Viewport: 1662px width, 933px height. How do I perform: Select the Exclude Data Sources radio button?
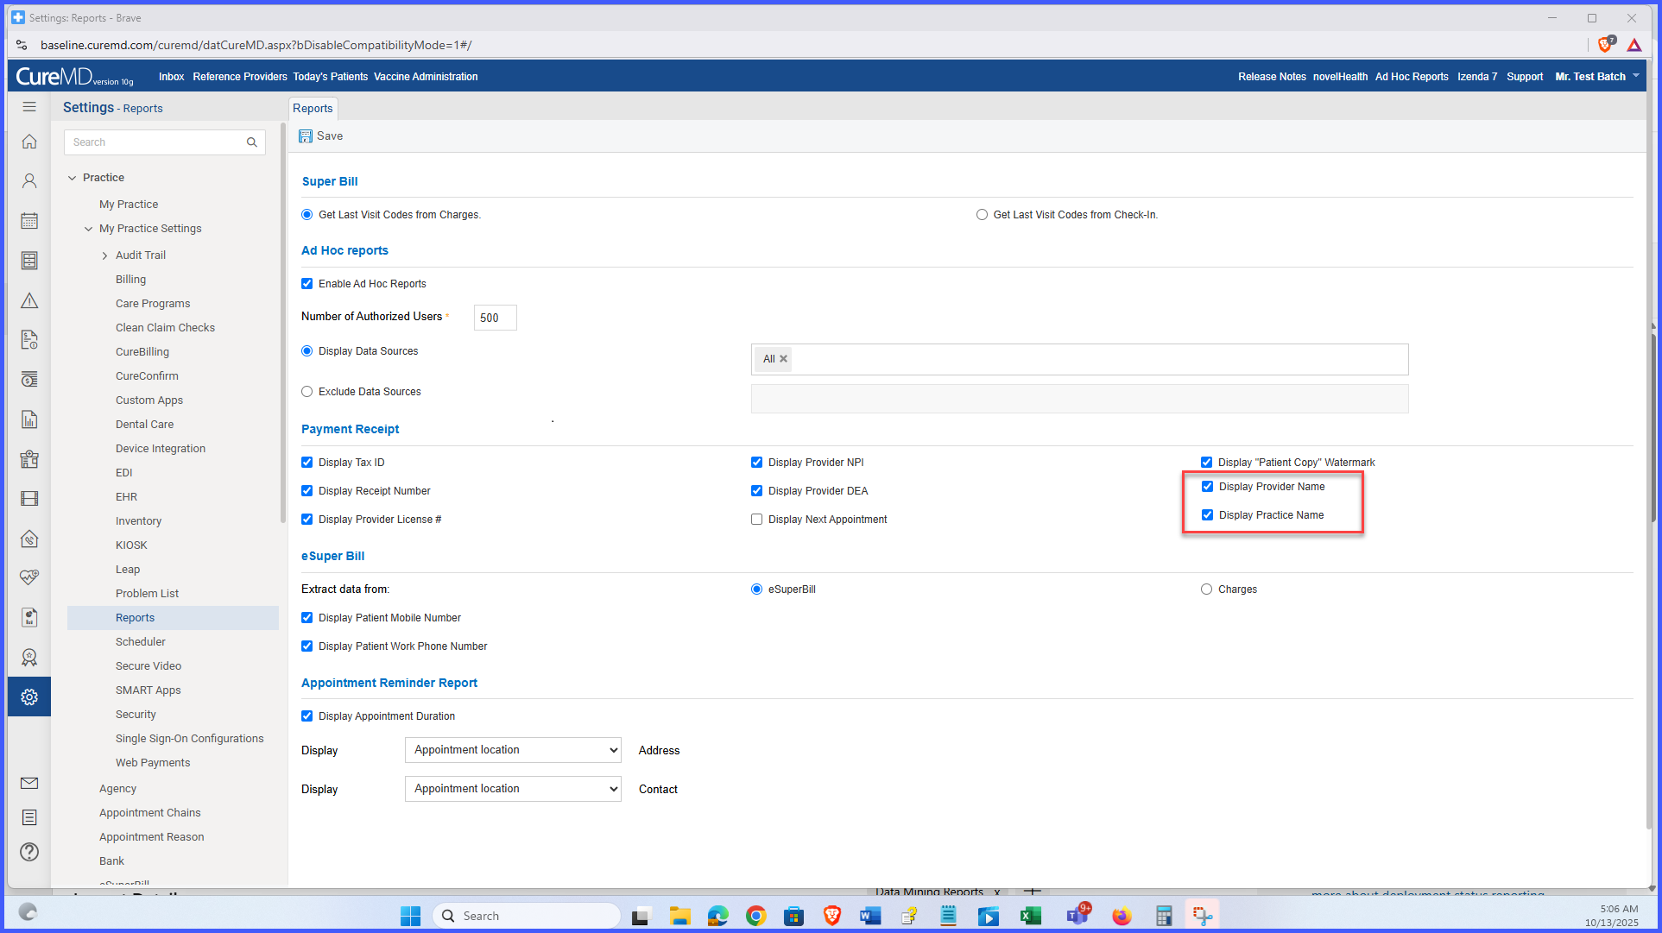(306, 392)
